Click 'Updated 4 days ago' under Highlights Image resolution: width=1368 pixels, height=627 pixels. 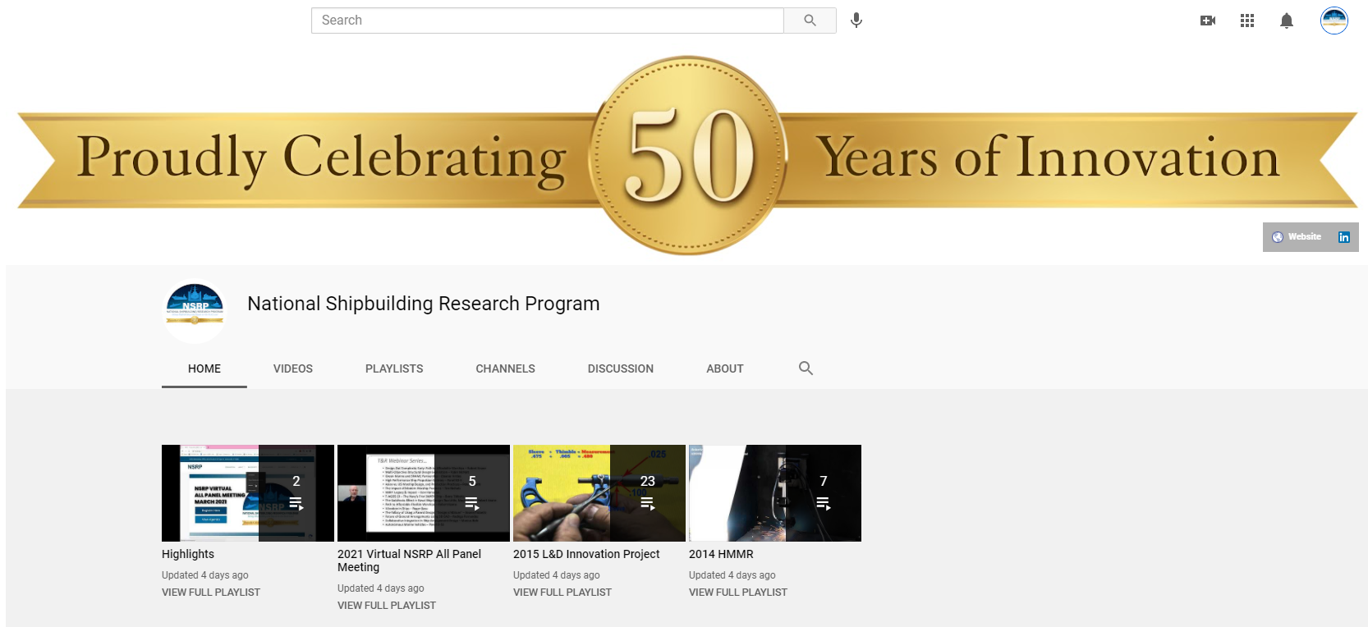tap(205, 575)
